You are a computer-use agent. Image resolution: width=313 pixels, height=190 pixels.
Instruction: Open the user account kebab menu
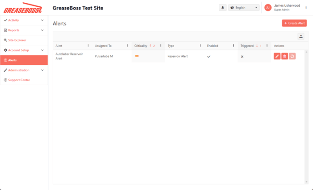pyautogui.click(x=306, y=8)
